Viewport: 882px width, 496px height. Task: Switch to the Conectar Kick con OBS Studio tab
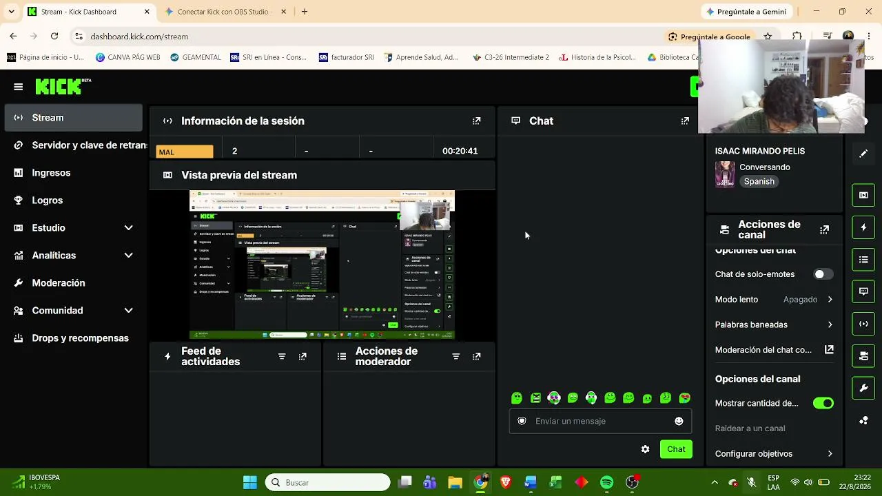pos(224,12)
